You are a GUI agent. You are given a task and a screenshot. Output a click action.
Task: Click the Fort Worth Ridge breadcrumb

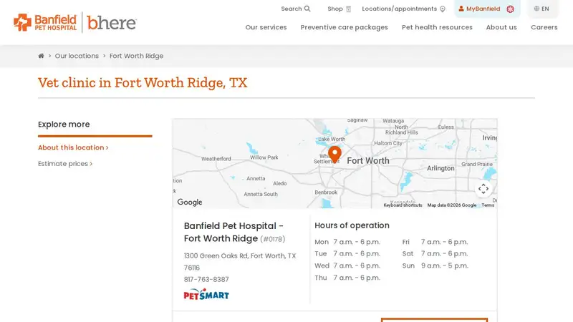[136, 56]
